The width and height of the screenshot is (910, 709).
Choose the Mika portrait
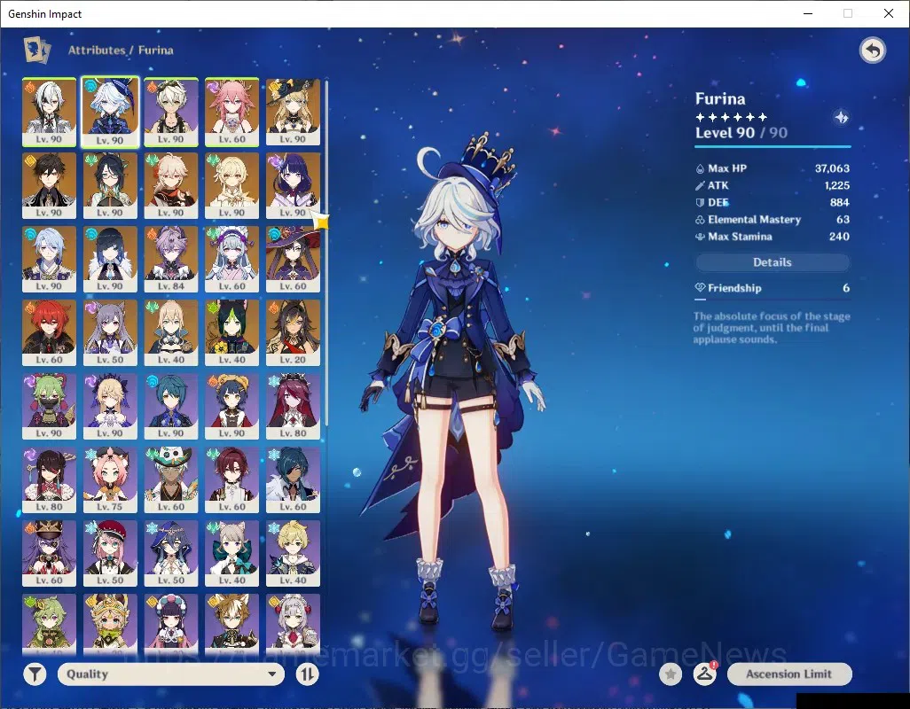293,554
